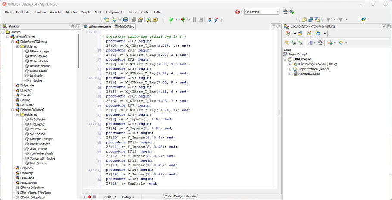392x200 pixels.
Task: Collapse the DidgeForm(TObject) tree node
Action: click(12, 42)
